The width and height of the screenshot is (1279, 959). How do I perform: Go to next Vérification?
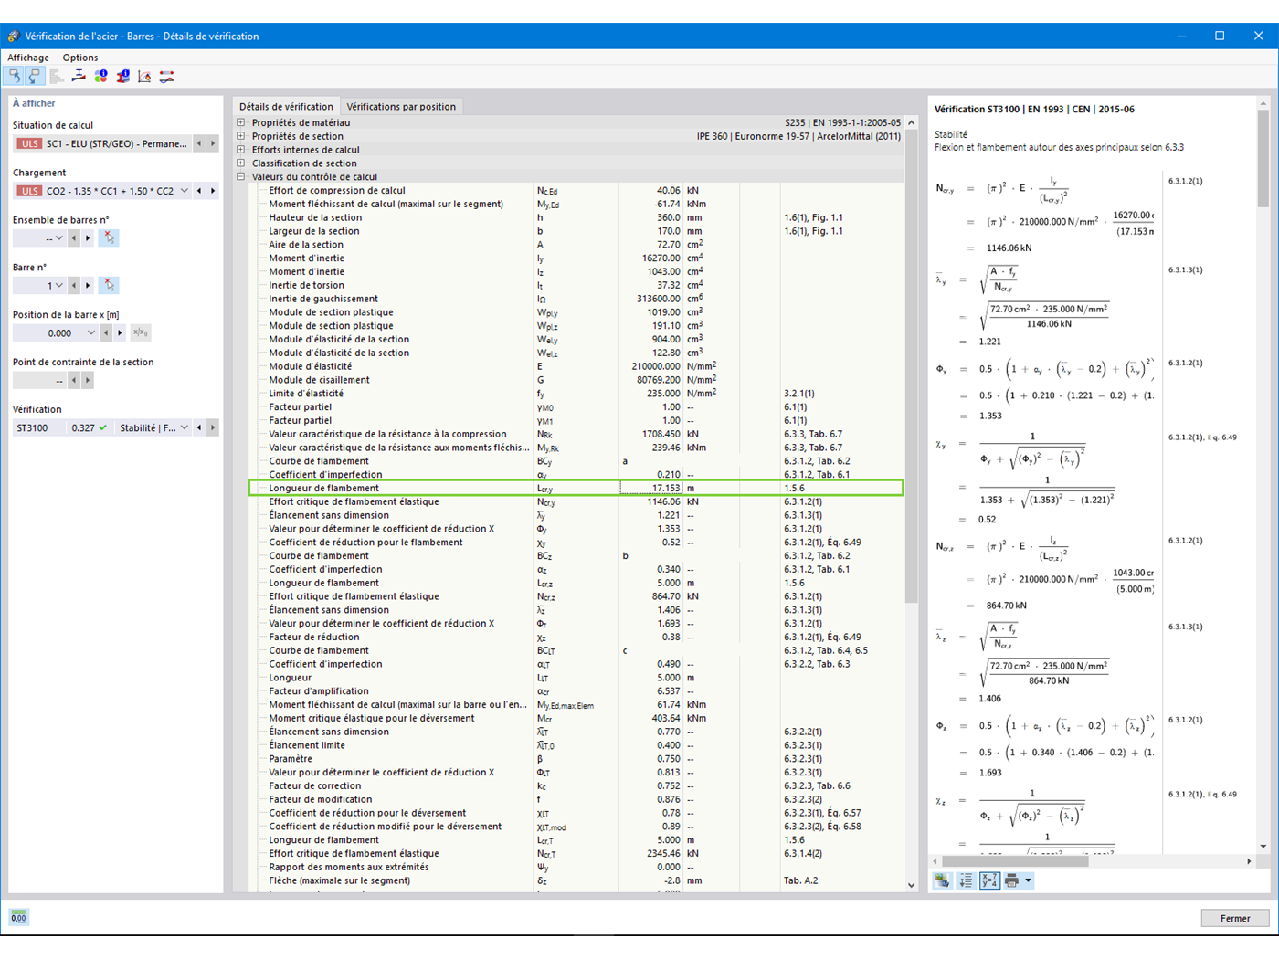[x=213, y=428]
